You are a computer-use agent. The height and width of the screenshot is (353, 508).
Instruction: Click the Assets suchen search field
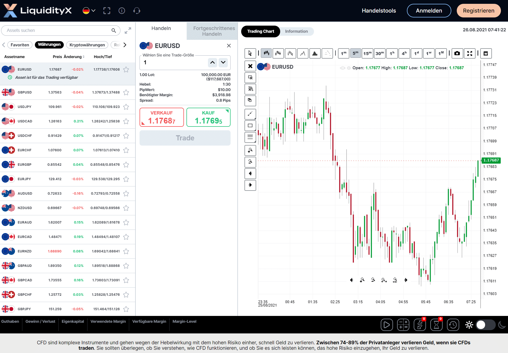pos(61,31)
